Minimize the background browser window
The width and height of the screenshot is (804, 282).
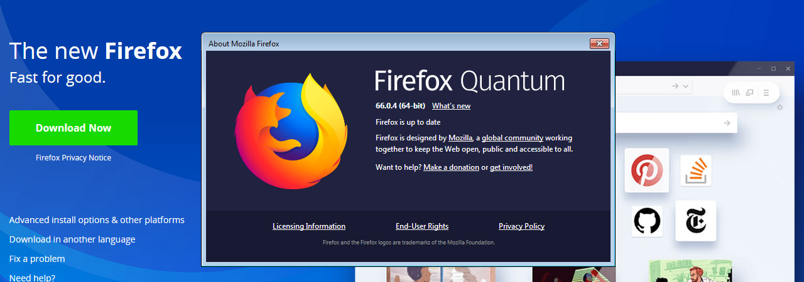click(758, 68)
